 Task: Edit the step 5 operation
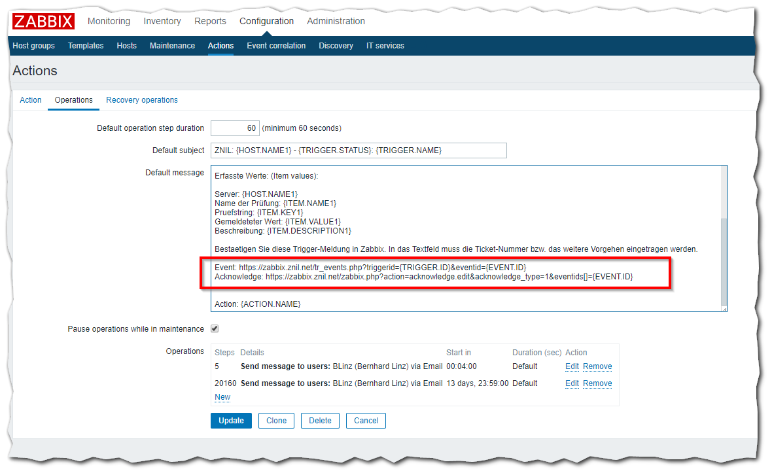pyautogui.click(x=572, y=366)
